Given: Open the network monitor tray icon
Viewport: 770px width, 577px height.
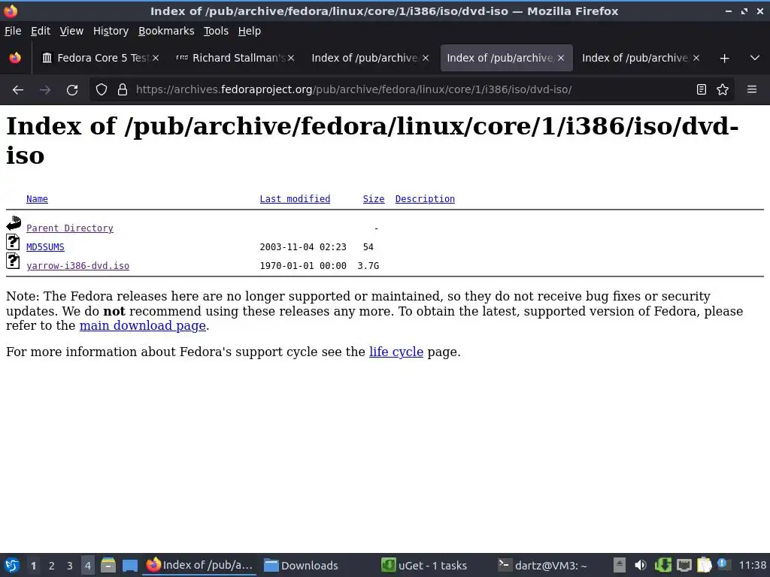Looking at the screenshot, I should [x=684, y=566].
